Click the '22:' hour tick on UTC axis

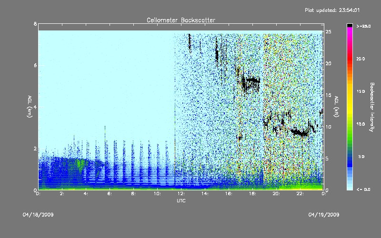[x=301, y=194]
